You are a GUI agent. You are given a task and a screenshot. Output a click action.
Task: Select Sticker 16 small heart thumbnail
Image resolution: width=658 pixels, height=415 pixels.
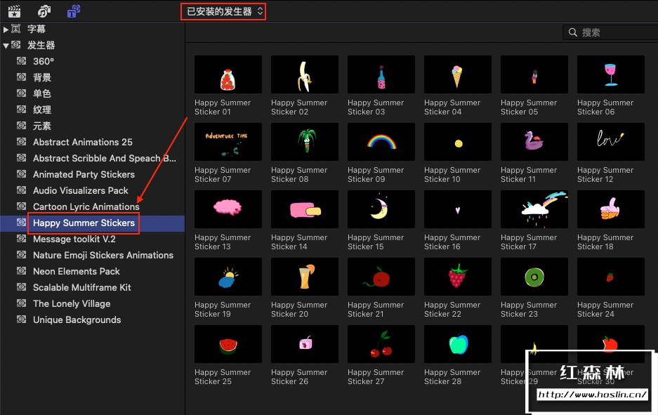pyautogui.click(x=458, y=209)
